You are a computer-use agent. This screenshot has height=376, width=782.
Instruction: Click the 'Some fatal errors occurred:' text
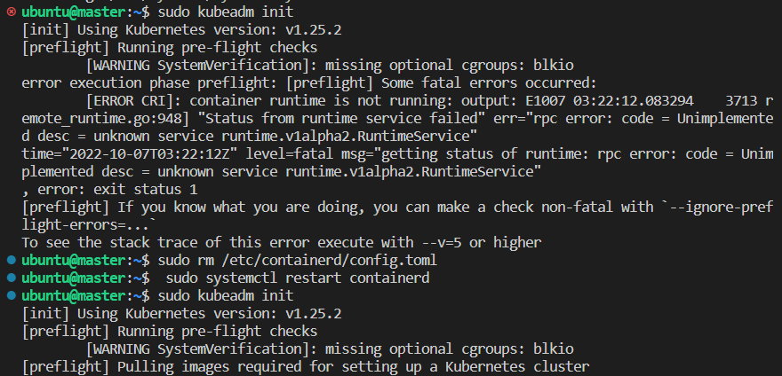(489, 83)
